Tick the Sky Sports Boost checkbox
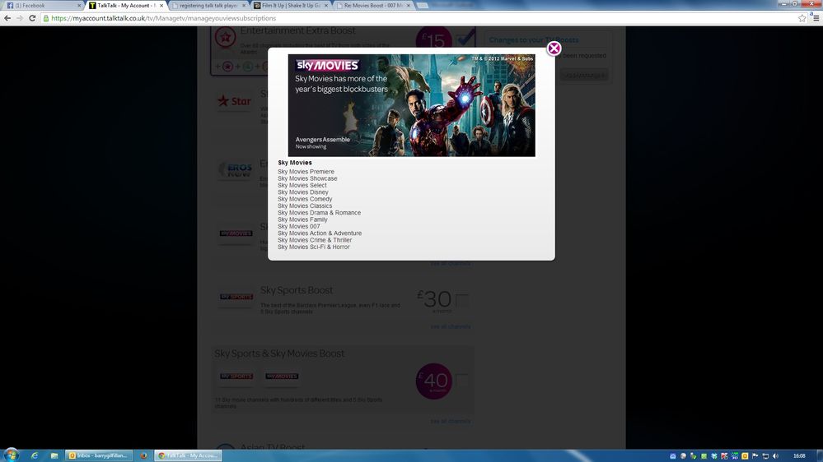Image resolution: width=823 pixels, height=462 pixels. pyautogui.click(x=462, y=301)
